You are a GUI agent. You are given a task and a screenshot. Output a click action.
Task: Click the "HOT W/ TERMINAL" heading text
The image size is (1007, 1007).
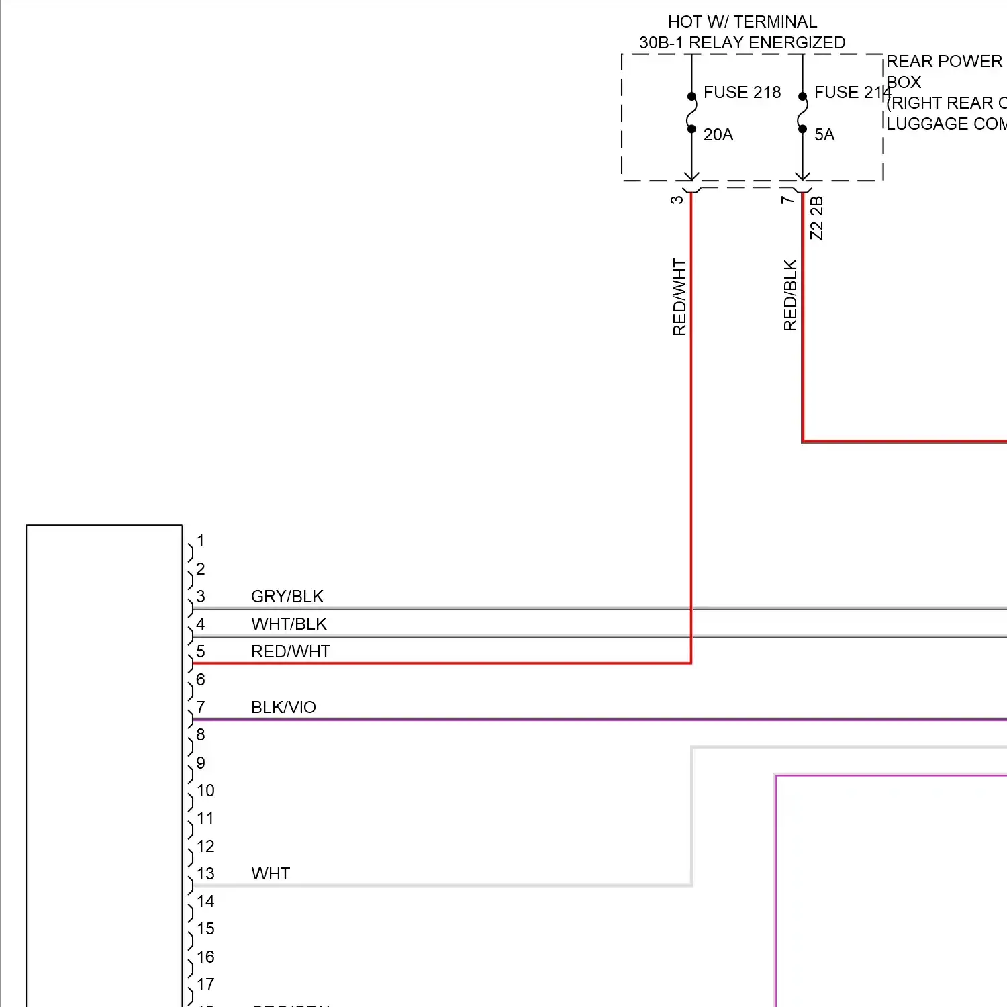click(x=742, y=21)
